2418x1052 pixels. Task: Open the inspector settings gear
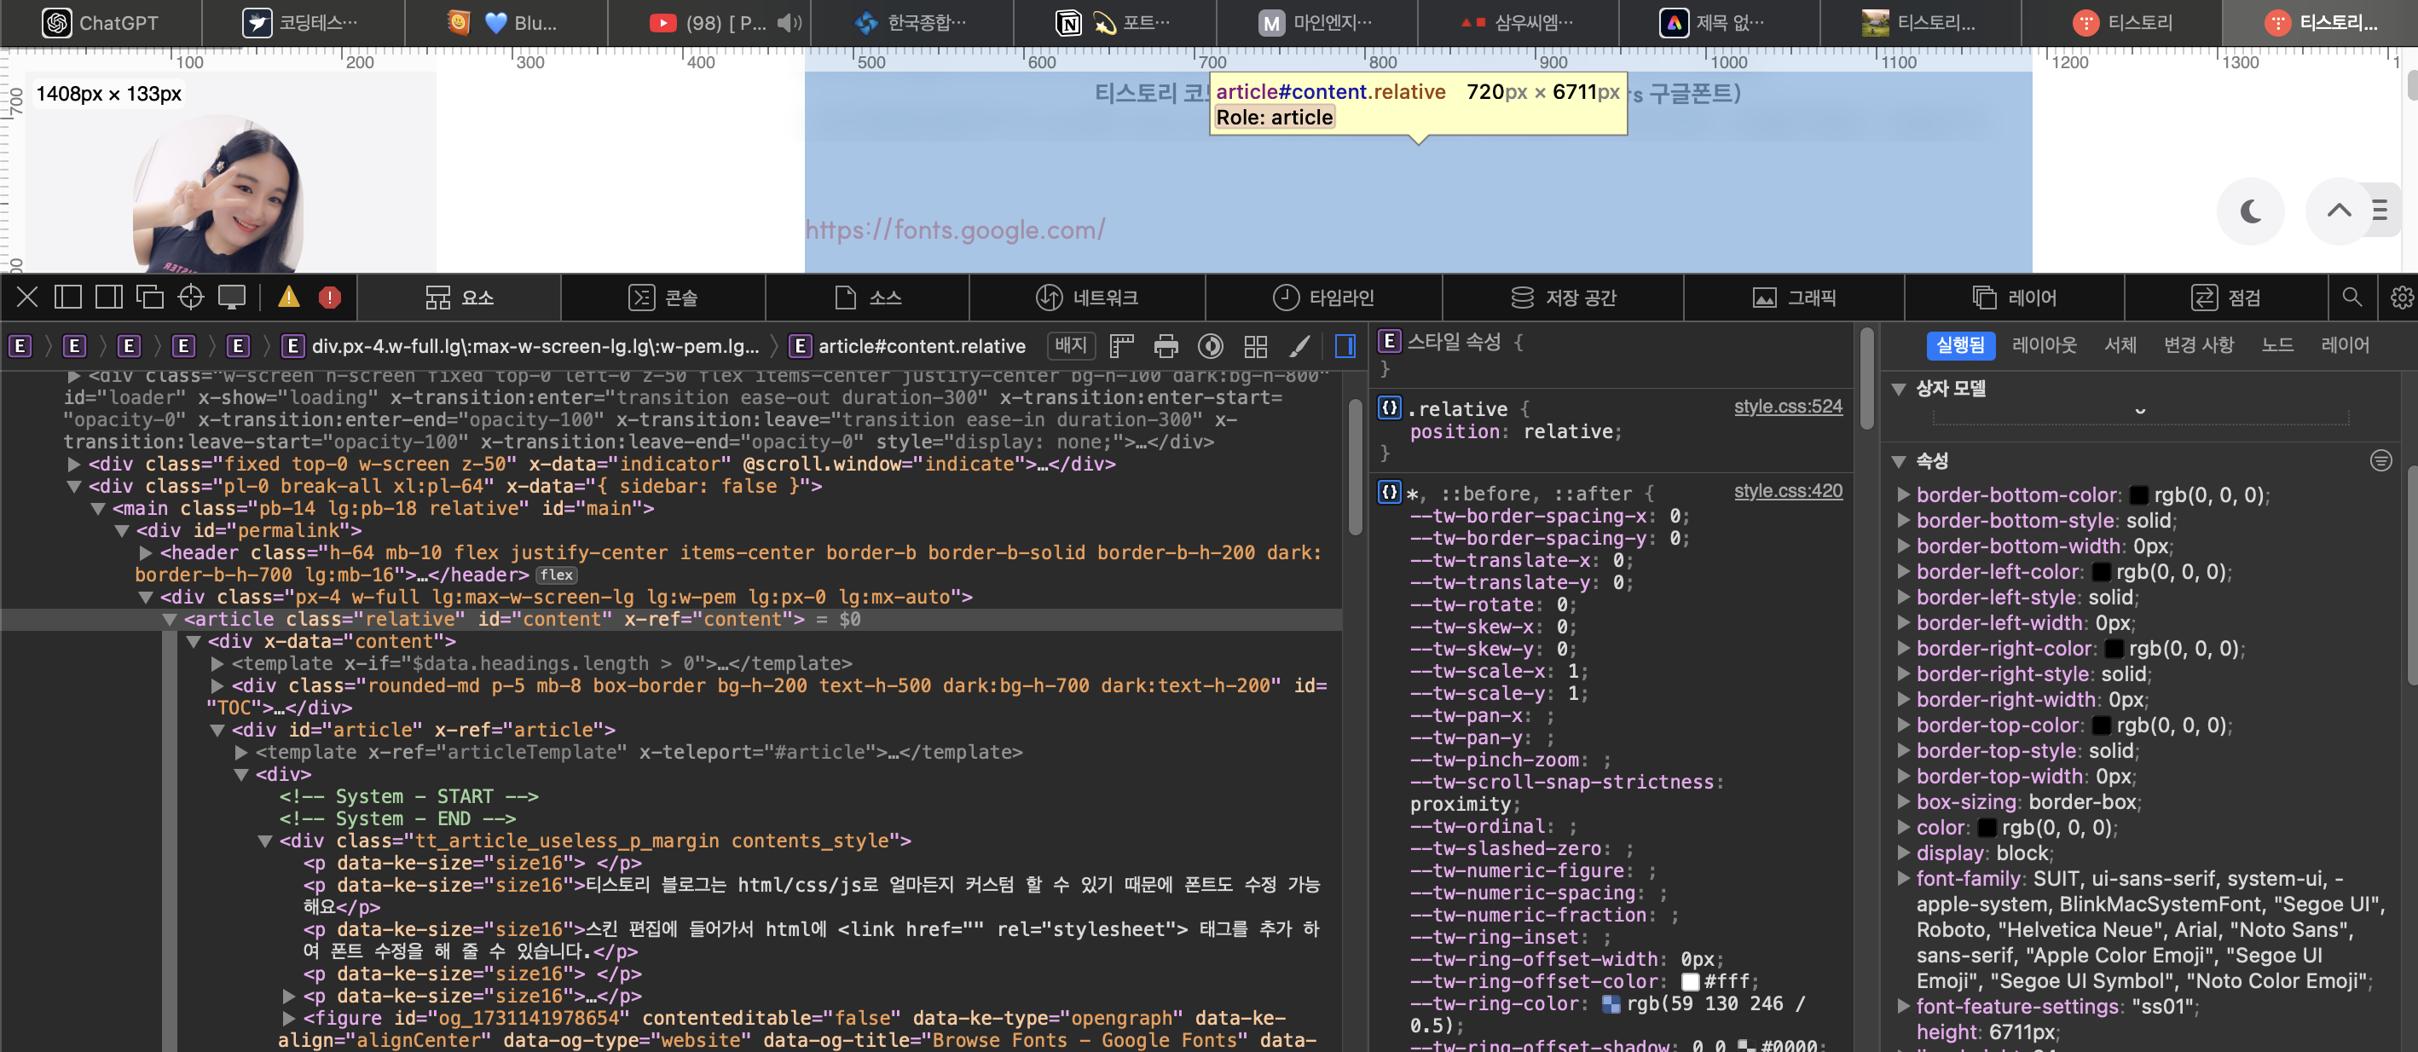coord(2401,298)
